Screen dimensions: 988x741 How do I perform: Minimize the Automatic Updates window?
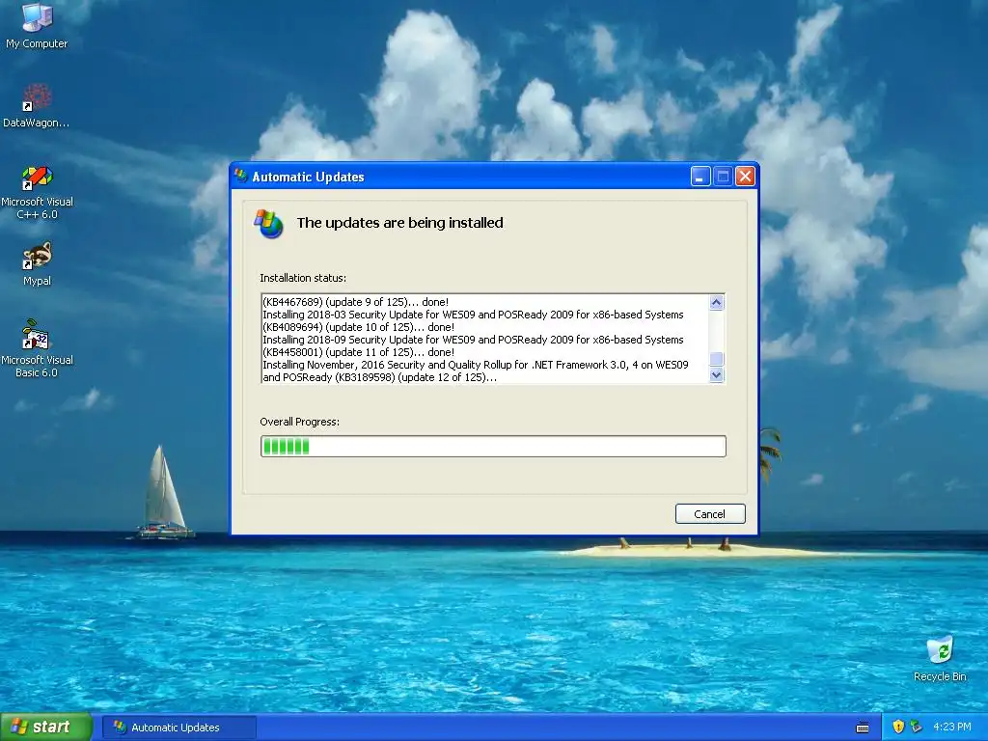pyautogui.click(x=700, y=177)
